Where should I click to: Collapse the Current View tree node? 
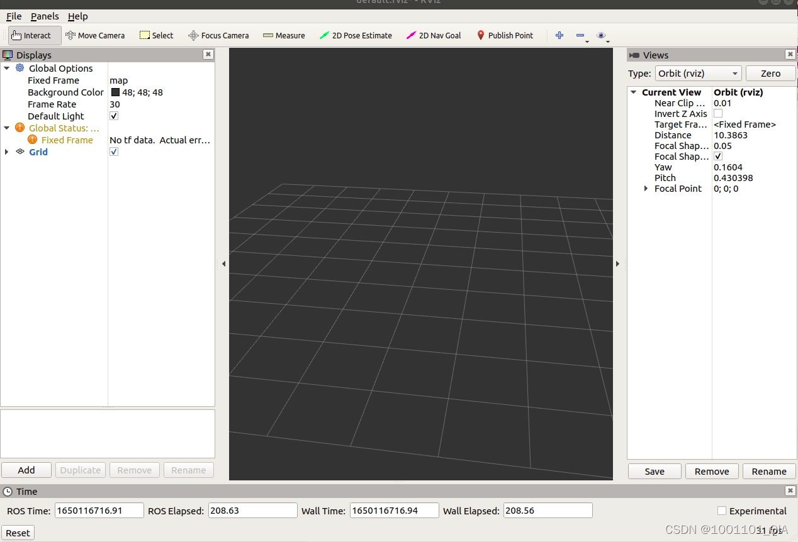(634, 92)
